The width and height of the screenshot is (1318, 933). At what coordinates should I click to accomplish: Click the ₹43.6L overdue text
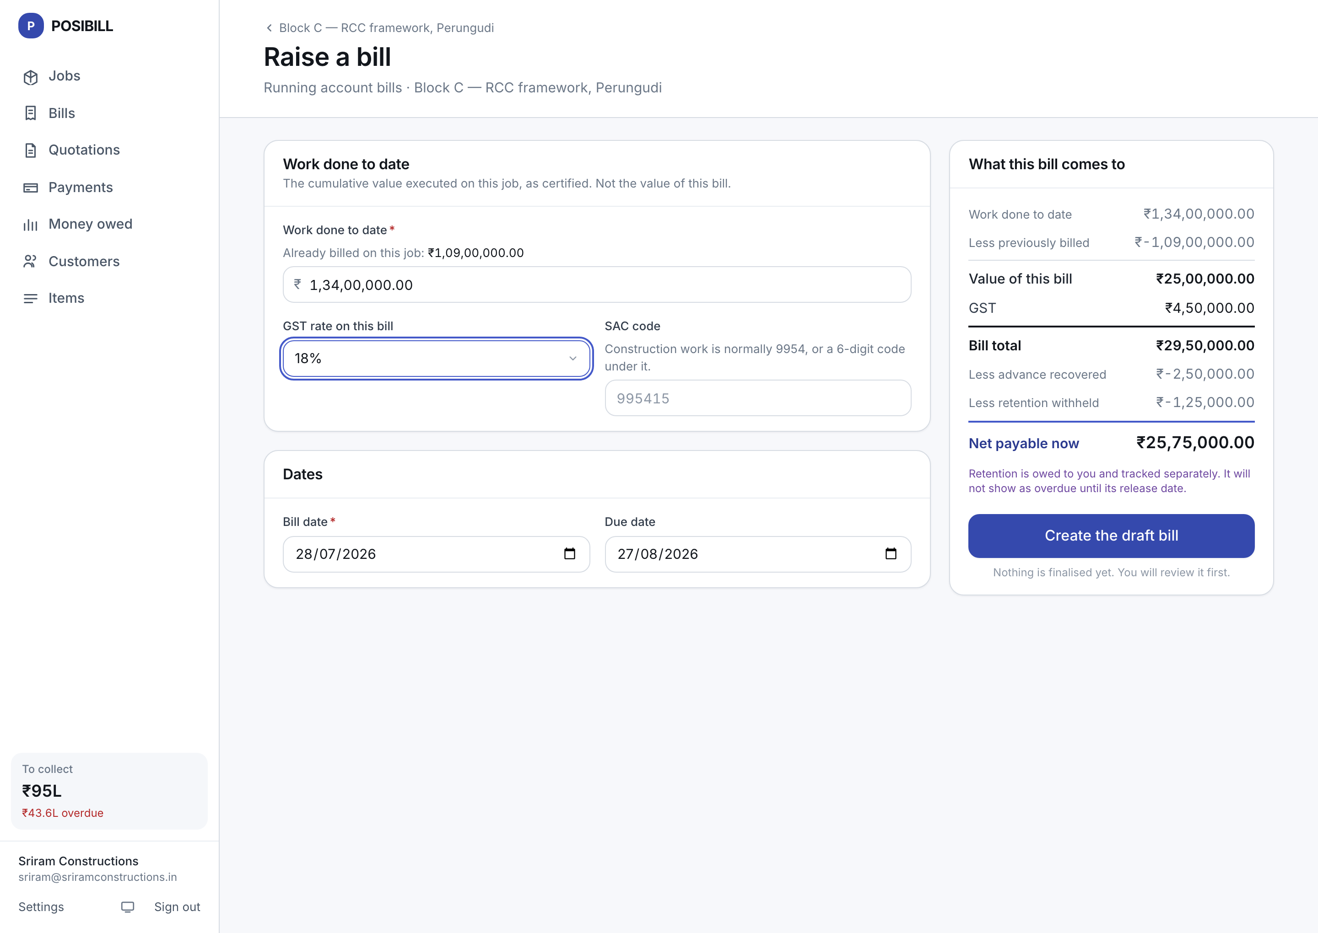63,813
